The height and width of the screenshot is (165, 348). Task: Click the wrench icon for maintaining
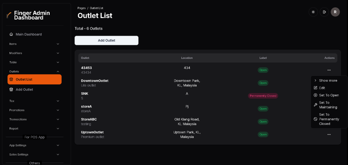315,105
